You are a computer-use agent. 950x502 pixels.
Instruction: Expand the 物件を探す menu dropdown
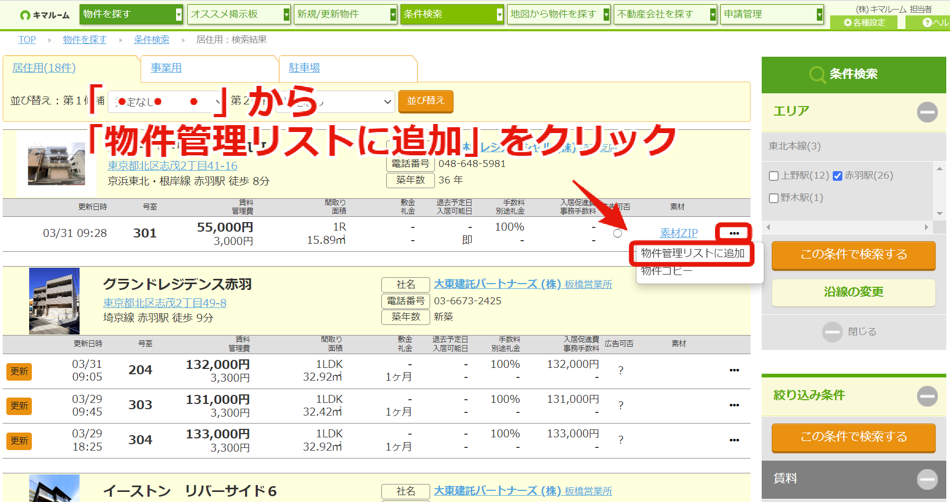tap(179, 14)
